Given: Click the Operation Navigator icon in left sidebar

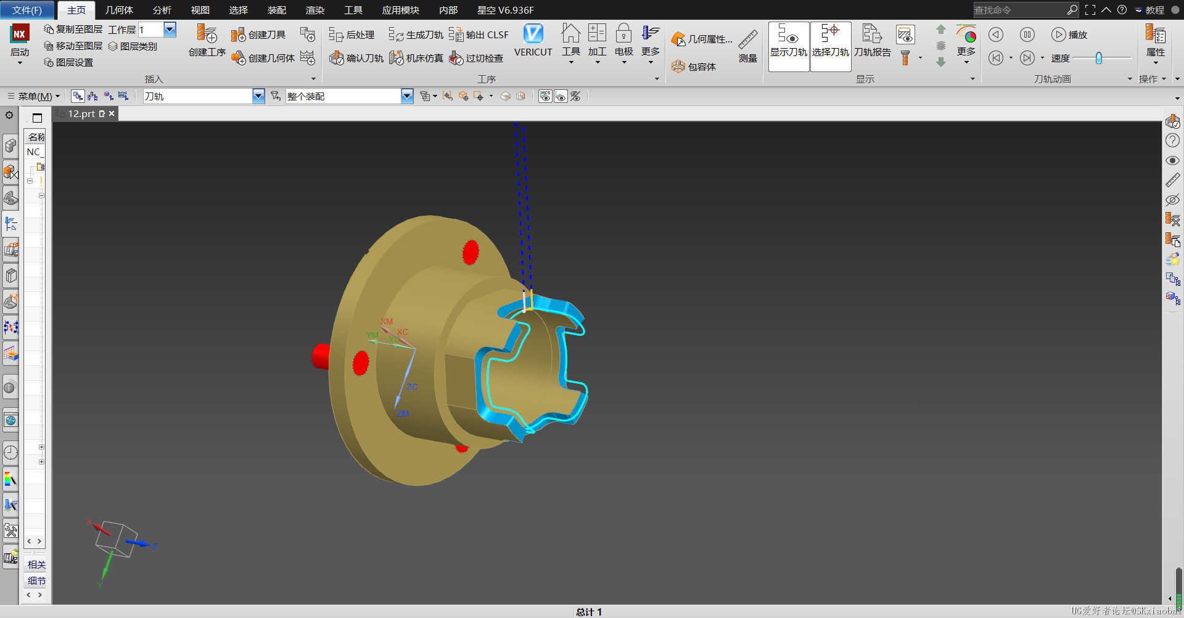Looking at the screenshot, I should click(10, 223).
